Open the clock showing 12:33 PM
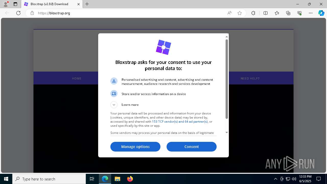 click(305, 179)
